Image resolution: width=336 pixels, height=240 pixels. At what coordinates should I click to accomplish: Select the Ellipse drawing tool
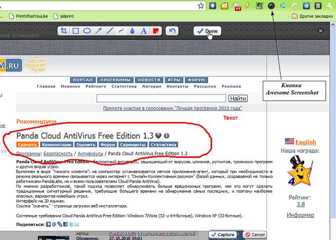[x=87, y=31]
